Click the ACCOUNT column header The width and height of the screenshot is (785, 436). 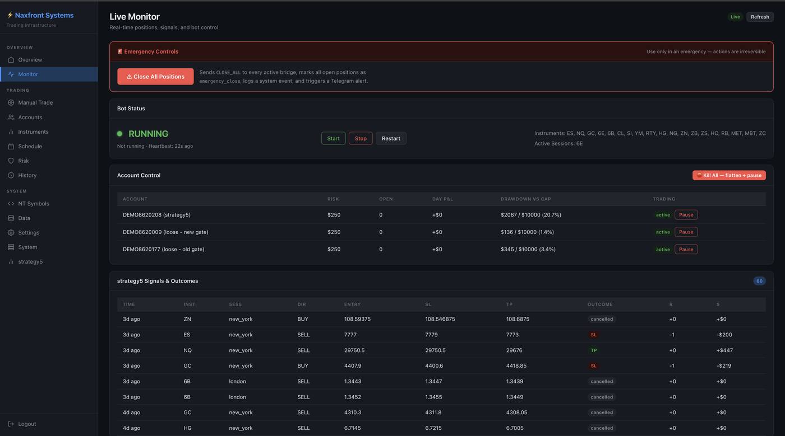coord(135,199)
